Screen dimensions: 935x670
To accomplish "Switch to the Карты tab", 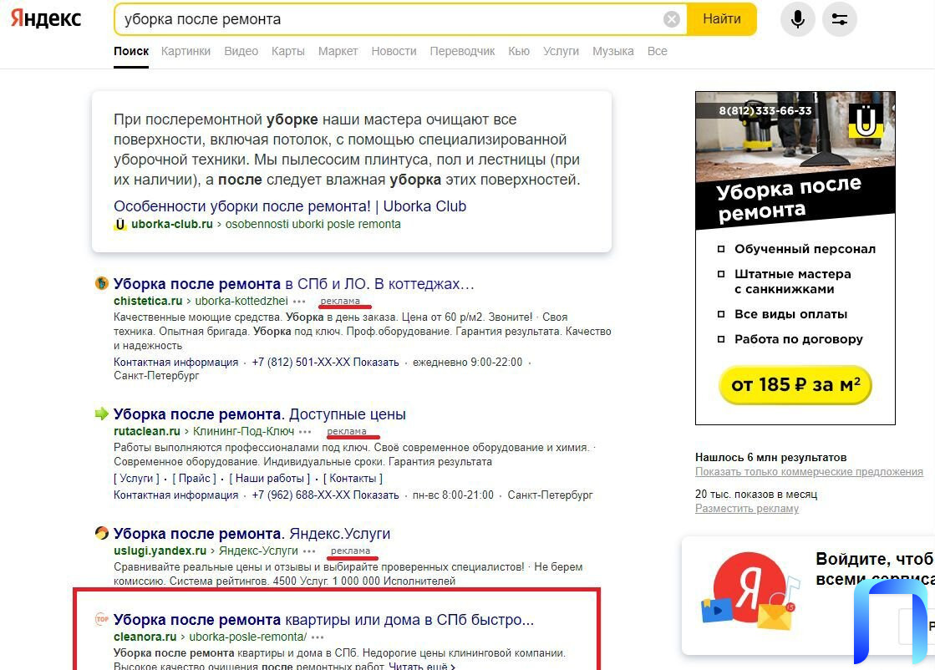I will tap(287, 51).
